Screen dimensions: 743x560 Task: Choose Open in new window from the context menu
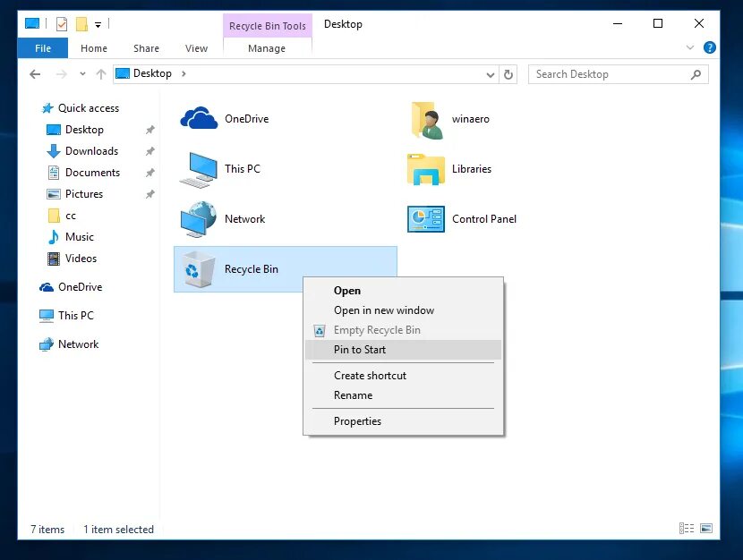click(x=403, y=310)
